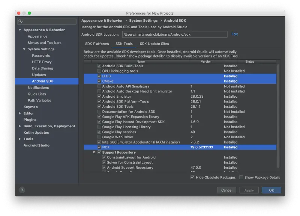Uncheck the NDK package checkbox
This screenshot has height=216, width=300.
click(99, 147)
